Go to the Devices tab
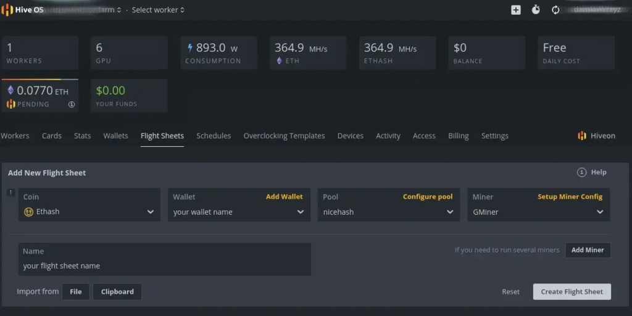Screen dimensions: 632x316 pyautogui.click(x=351, y=136)
